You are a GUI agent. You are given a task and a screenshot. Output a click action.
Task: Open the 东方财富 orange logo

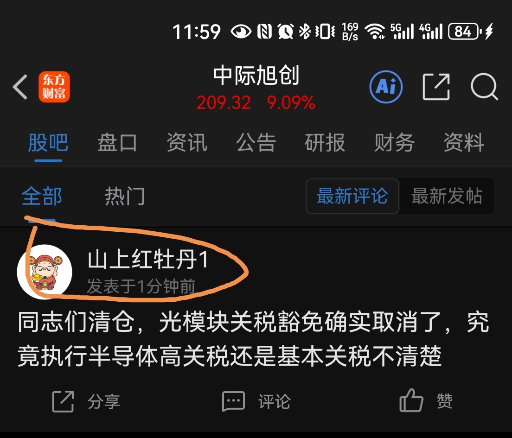(x=54, y=87)
